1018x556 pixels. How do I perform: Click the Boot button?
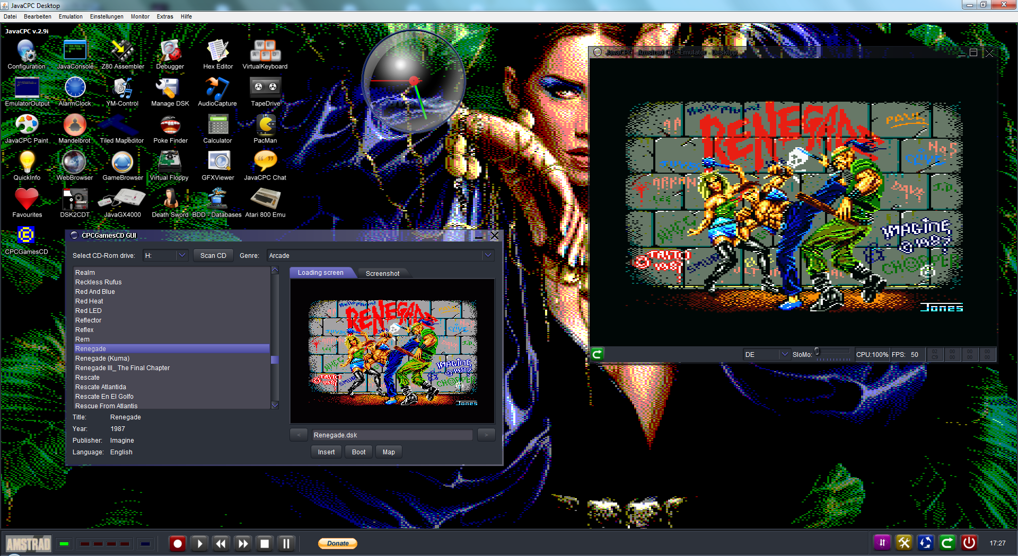(x=359, y=452)
